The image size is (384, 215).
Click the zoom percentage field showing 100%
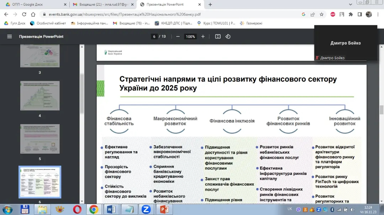tap(190, 37)
